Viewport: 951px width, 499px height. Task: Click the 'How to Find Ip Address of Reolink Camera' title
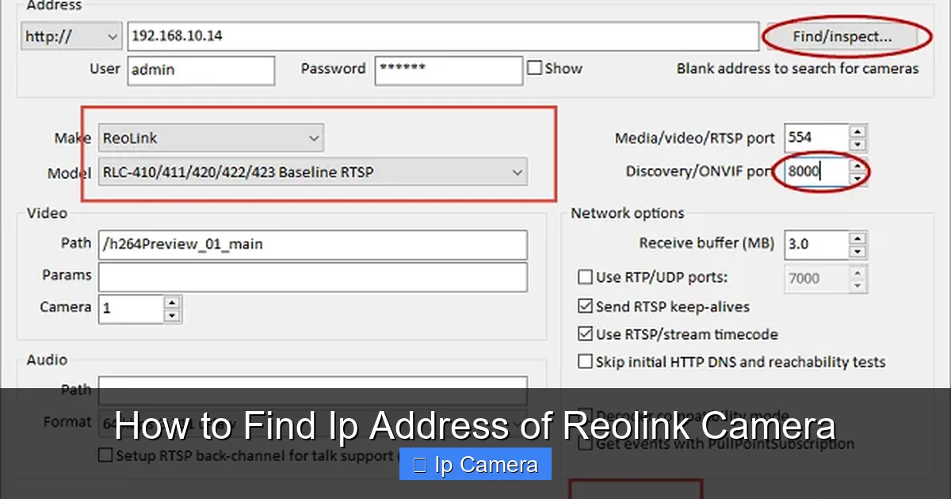click(x=475, y=426)
